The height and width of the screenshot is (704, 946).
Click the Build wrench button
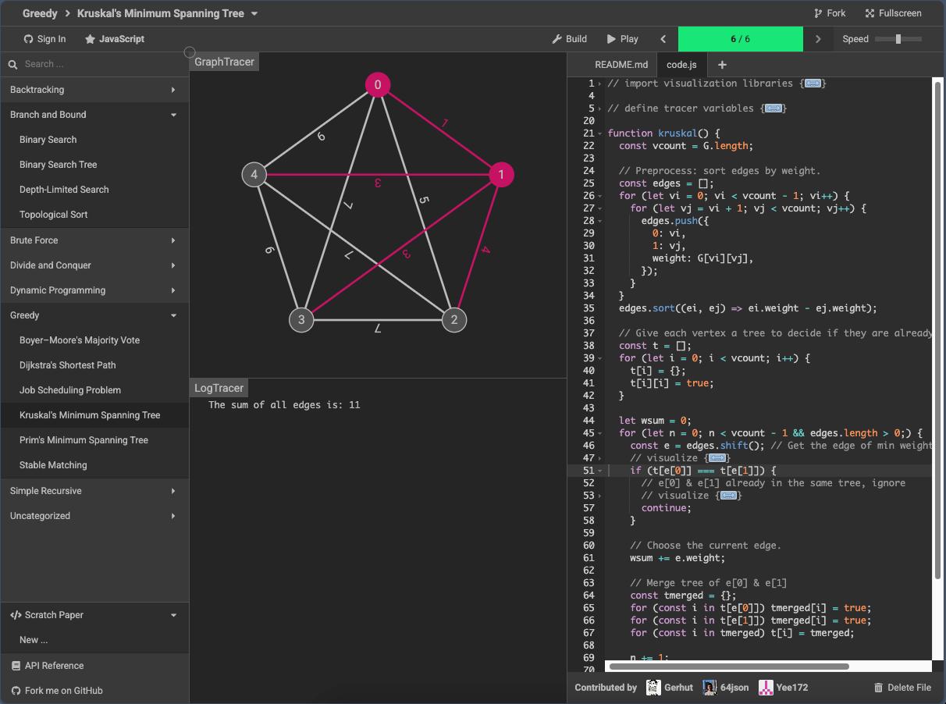pyautogui.click(x=569, y=39)
